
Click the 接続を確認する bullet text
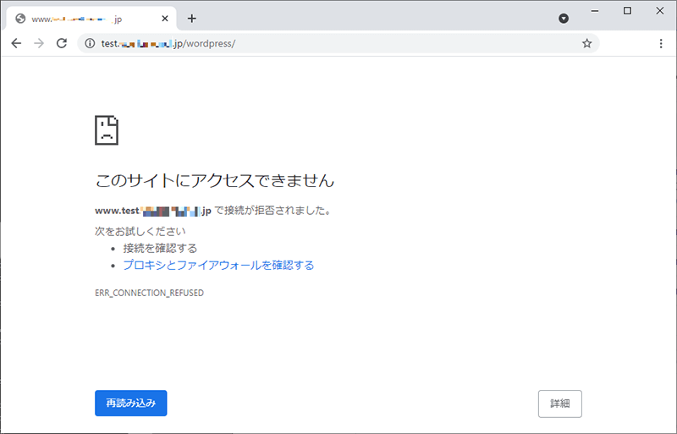[x=160, y=248]
